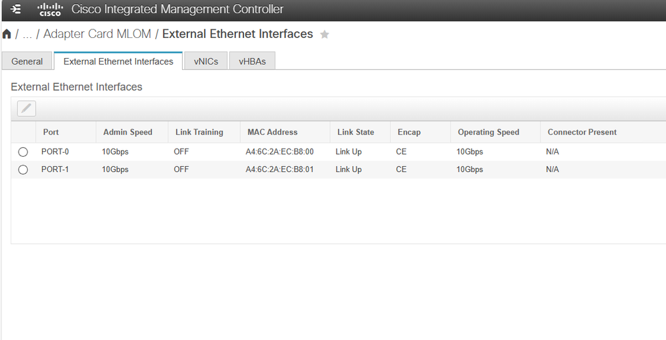666x340 pixels.
Task: Toggle the navigation menu icon
Action: click(x=16, y=9)
